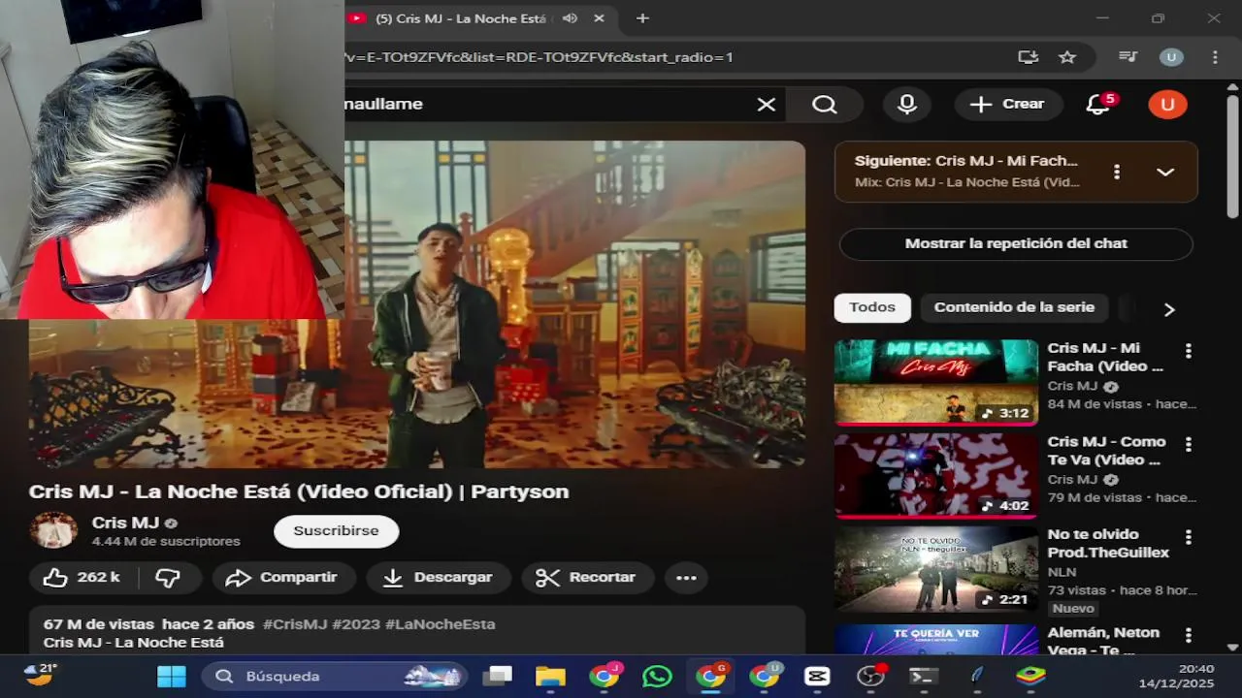Viewport: 1242px width, 698px height.
Task: Open the media control icon in Chrome toolbar
Action: click(x=1128, y=57)
